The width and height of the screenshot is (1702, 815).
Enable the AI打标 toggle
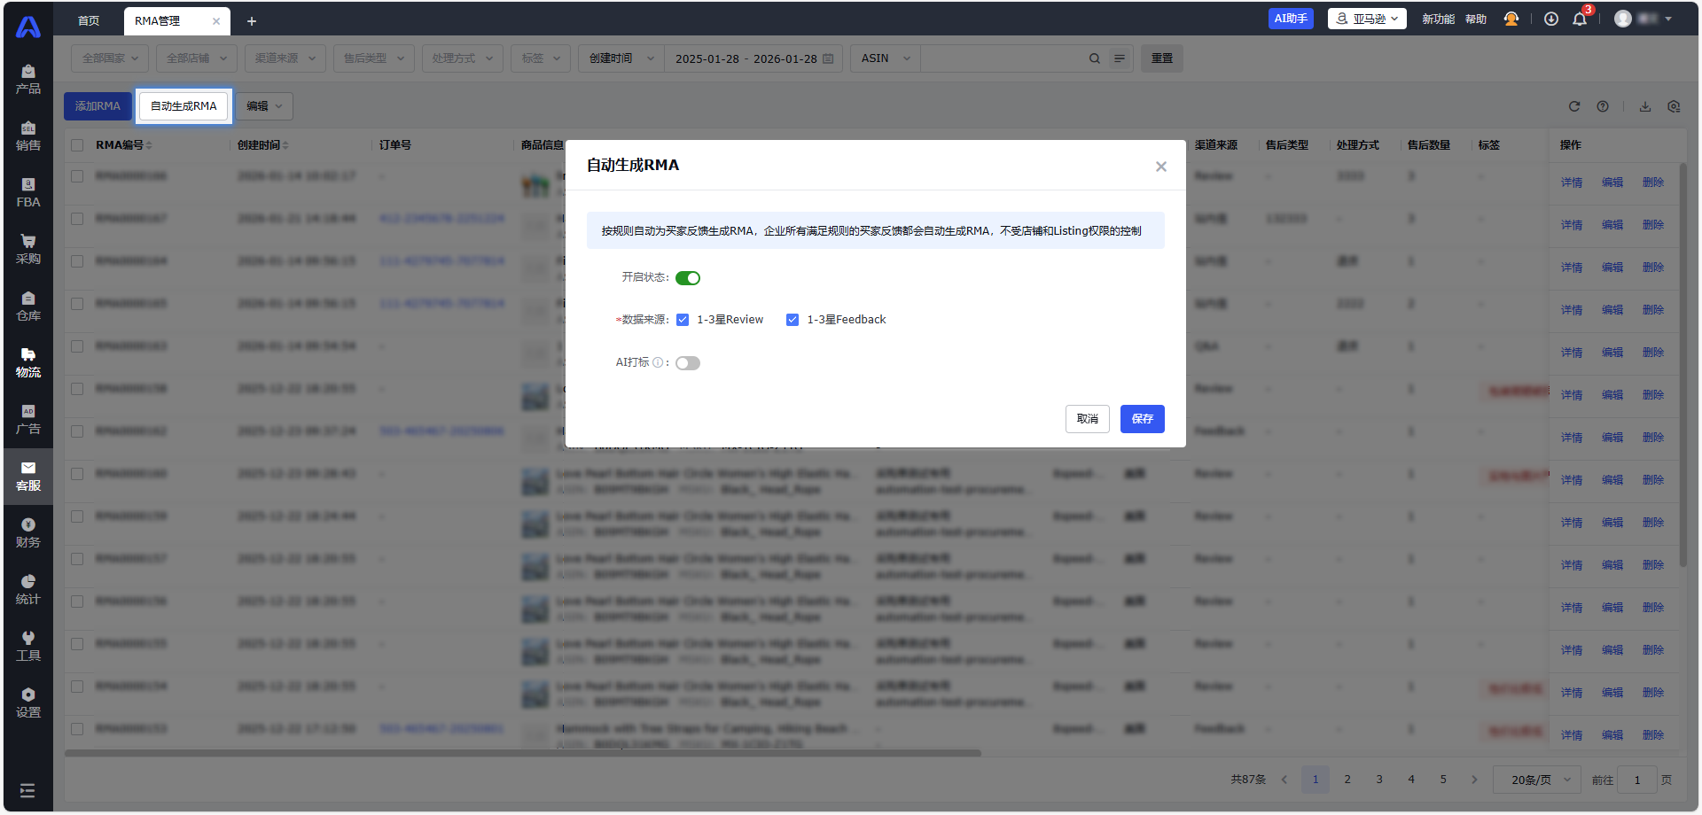click(x=688, y=363)
